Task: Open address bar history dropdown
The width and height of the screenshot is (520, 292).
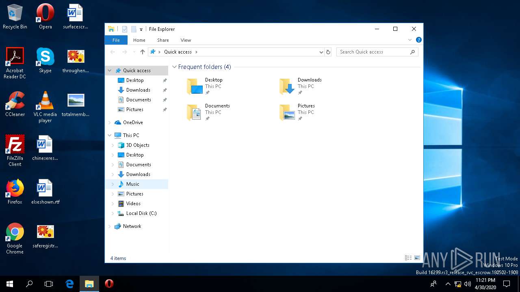Action: pos(321,52)
